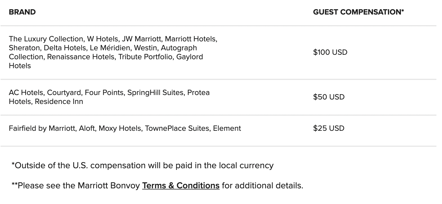Click the "Renaissance Hotels" brand name

81,57
